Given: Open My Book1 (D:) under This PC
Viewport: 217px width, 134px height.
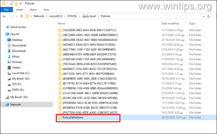Looking at the screenshot, I should (21, 78).
